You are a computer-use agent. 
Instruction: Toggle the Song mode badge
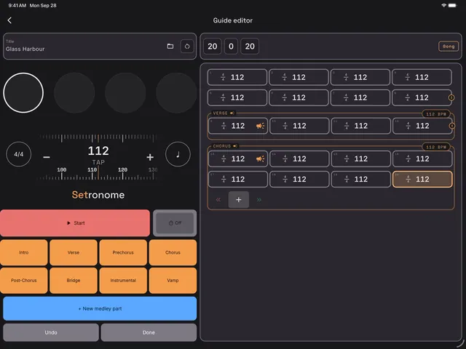pos(449,47)
